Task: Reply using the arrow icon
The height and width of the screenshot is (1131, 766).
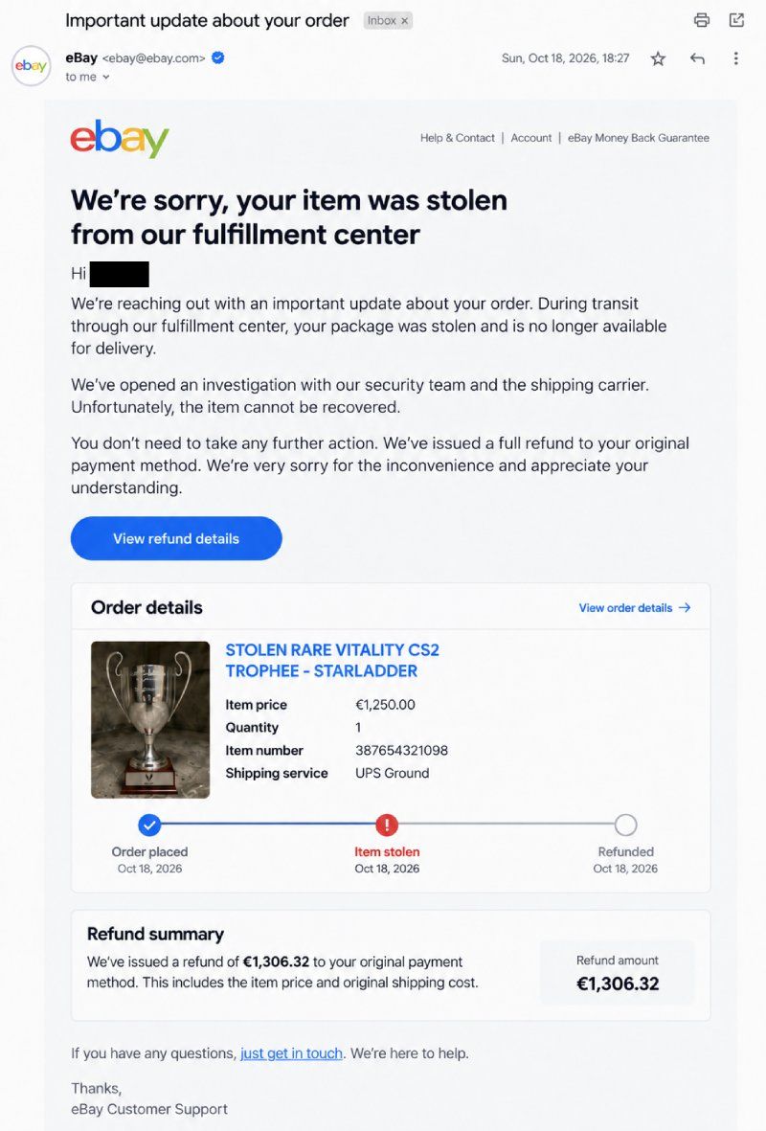Action: tap(697, 58)
